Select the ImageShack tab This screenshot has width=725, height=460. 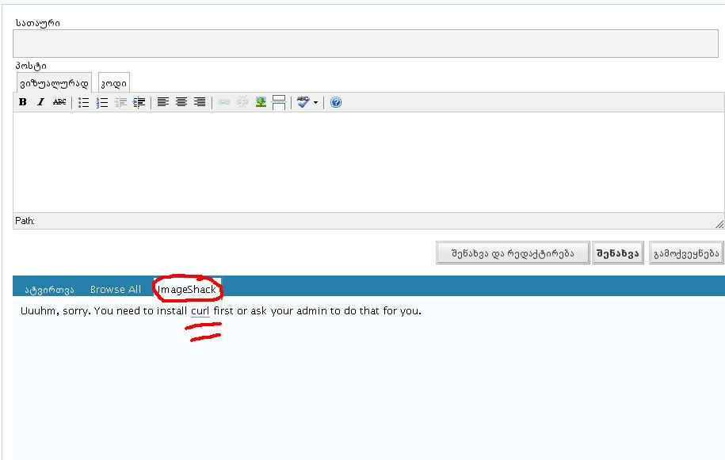pyautogui.click(x=187, y=289)
